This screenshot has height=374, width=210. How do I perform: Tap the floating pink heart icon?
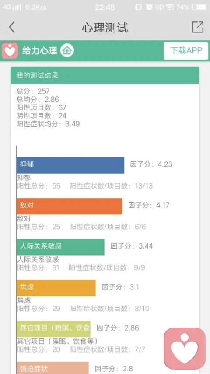click(185, 349)
